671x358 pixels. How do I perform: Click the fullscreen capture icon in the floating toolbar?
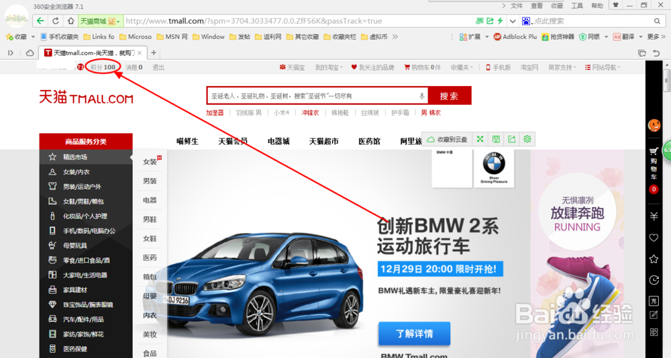(x=480, y=139)
